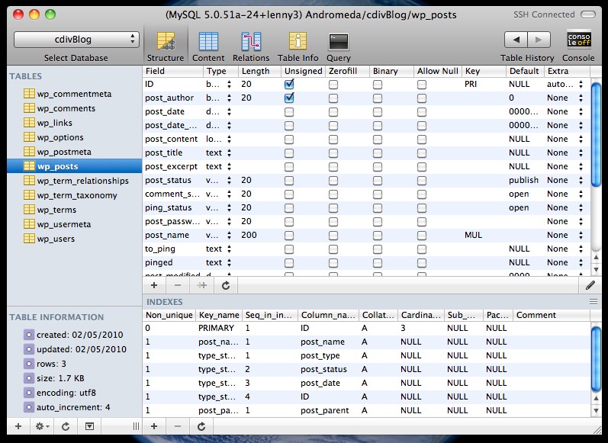608x443 pixels.
Task: Remove the selected index
Action: pos(178,426)
